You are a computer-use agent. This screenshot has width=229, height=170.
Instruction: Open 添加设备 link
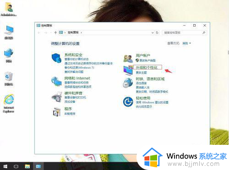(70, 101)
